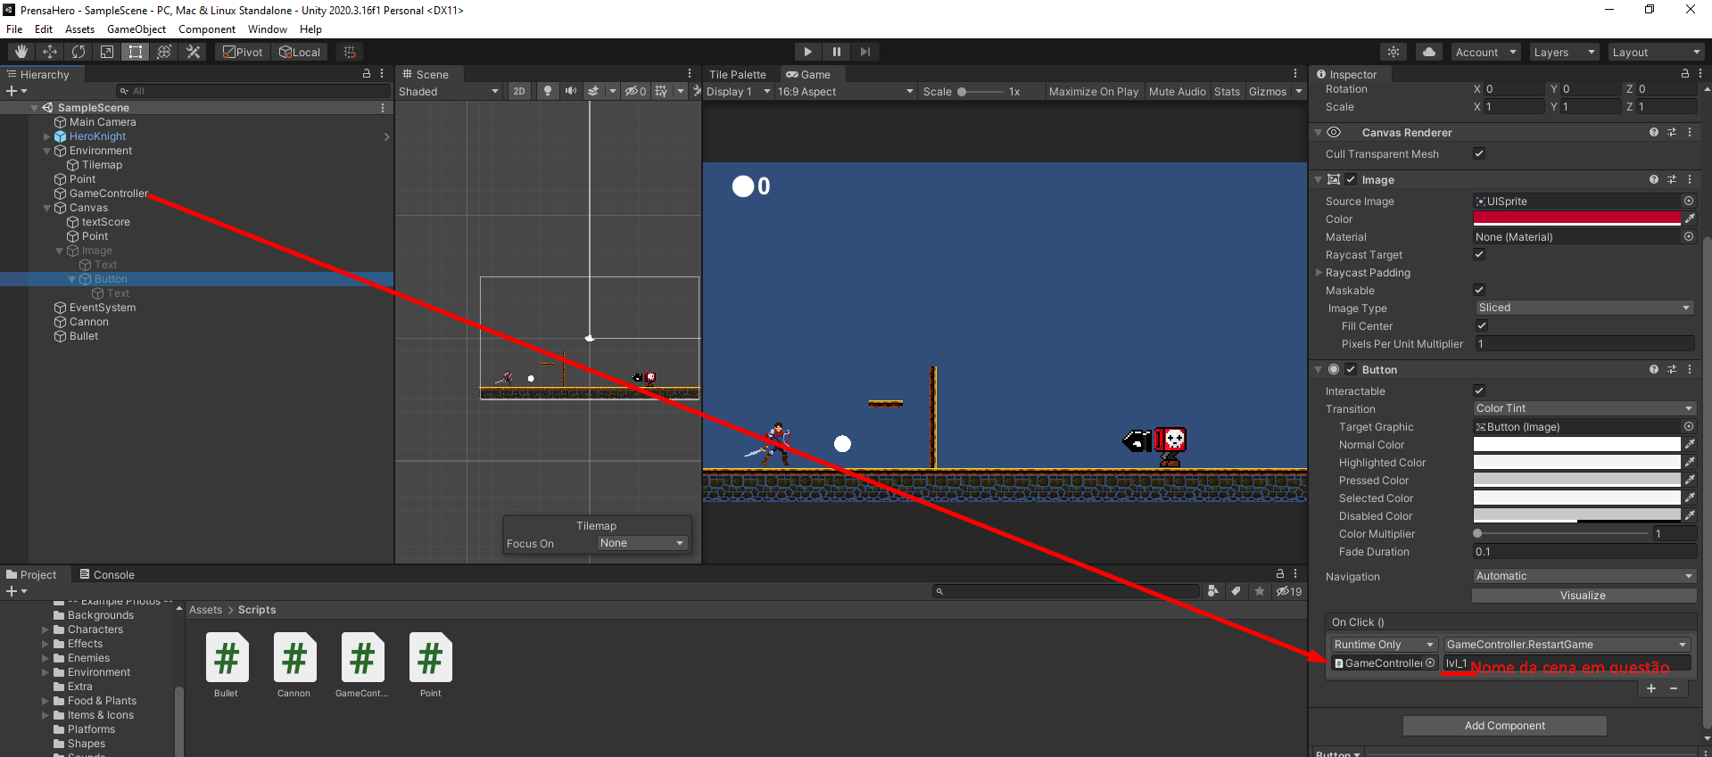
Task: Select the Scale tool
Action: [107, 52]
